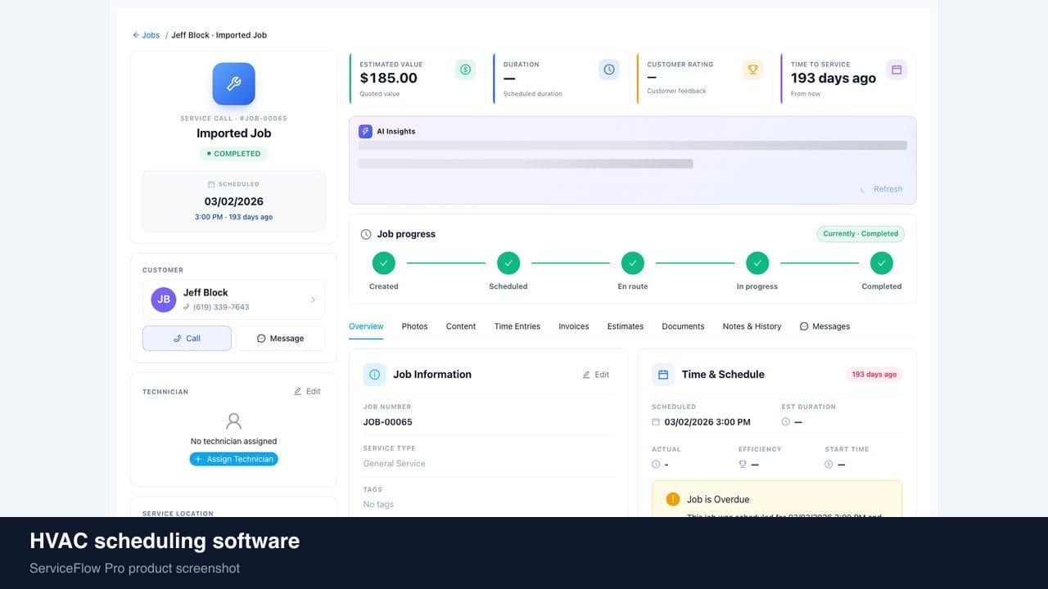The height and width of the screenshot is (589, 1048).
Task: Open the Notes & History tab
Action: pos(752,326)
